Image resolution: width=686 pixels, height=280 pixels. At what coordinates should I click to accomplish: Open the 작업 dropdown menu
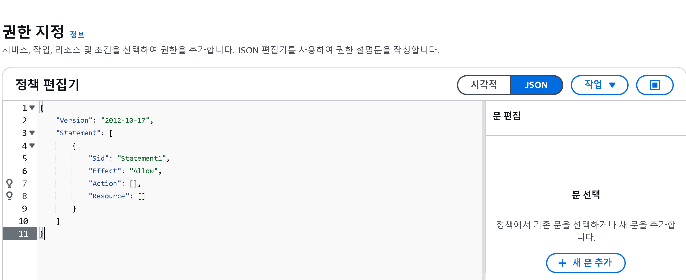599,85
